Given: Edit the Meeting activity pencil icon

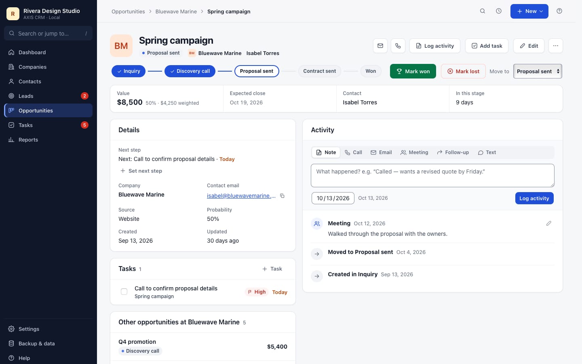Looking at the screenshot, I should [549, 223].
